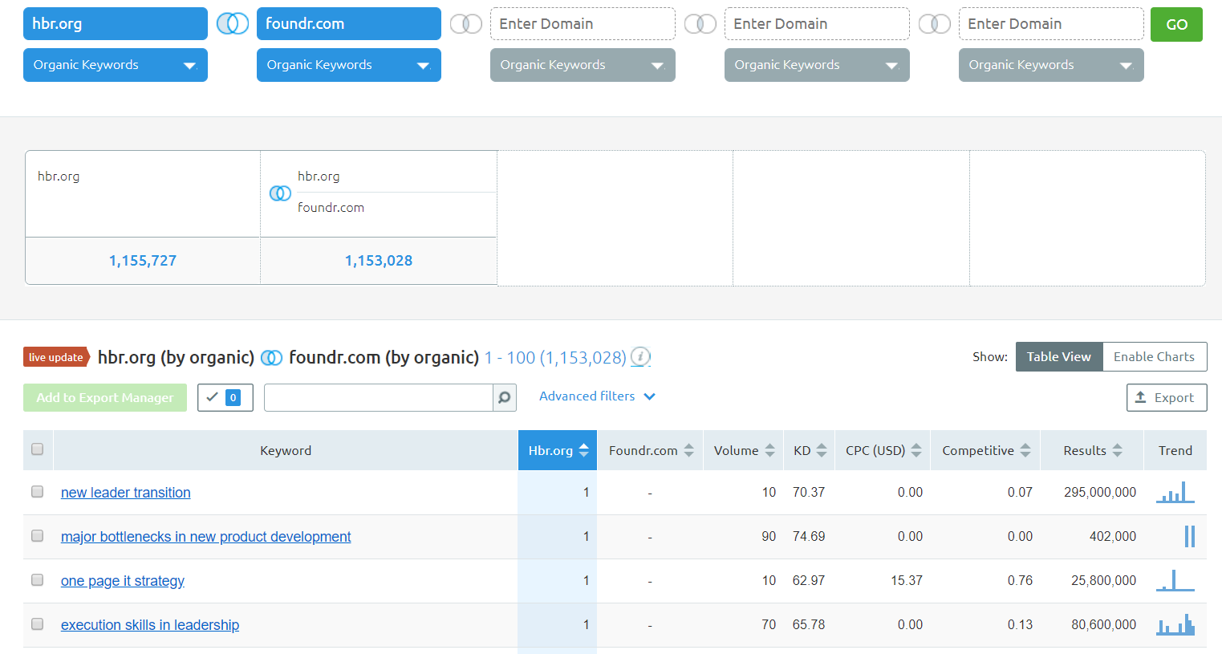Click the Venn intersection icon between hbr.org and foundr.com
The height and width of the screenshot is (654, 1222).
[233, 24]
